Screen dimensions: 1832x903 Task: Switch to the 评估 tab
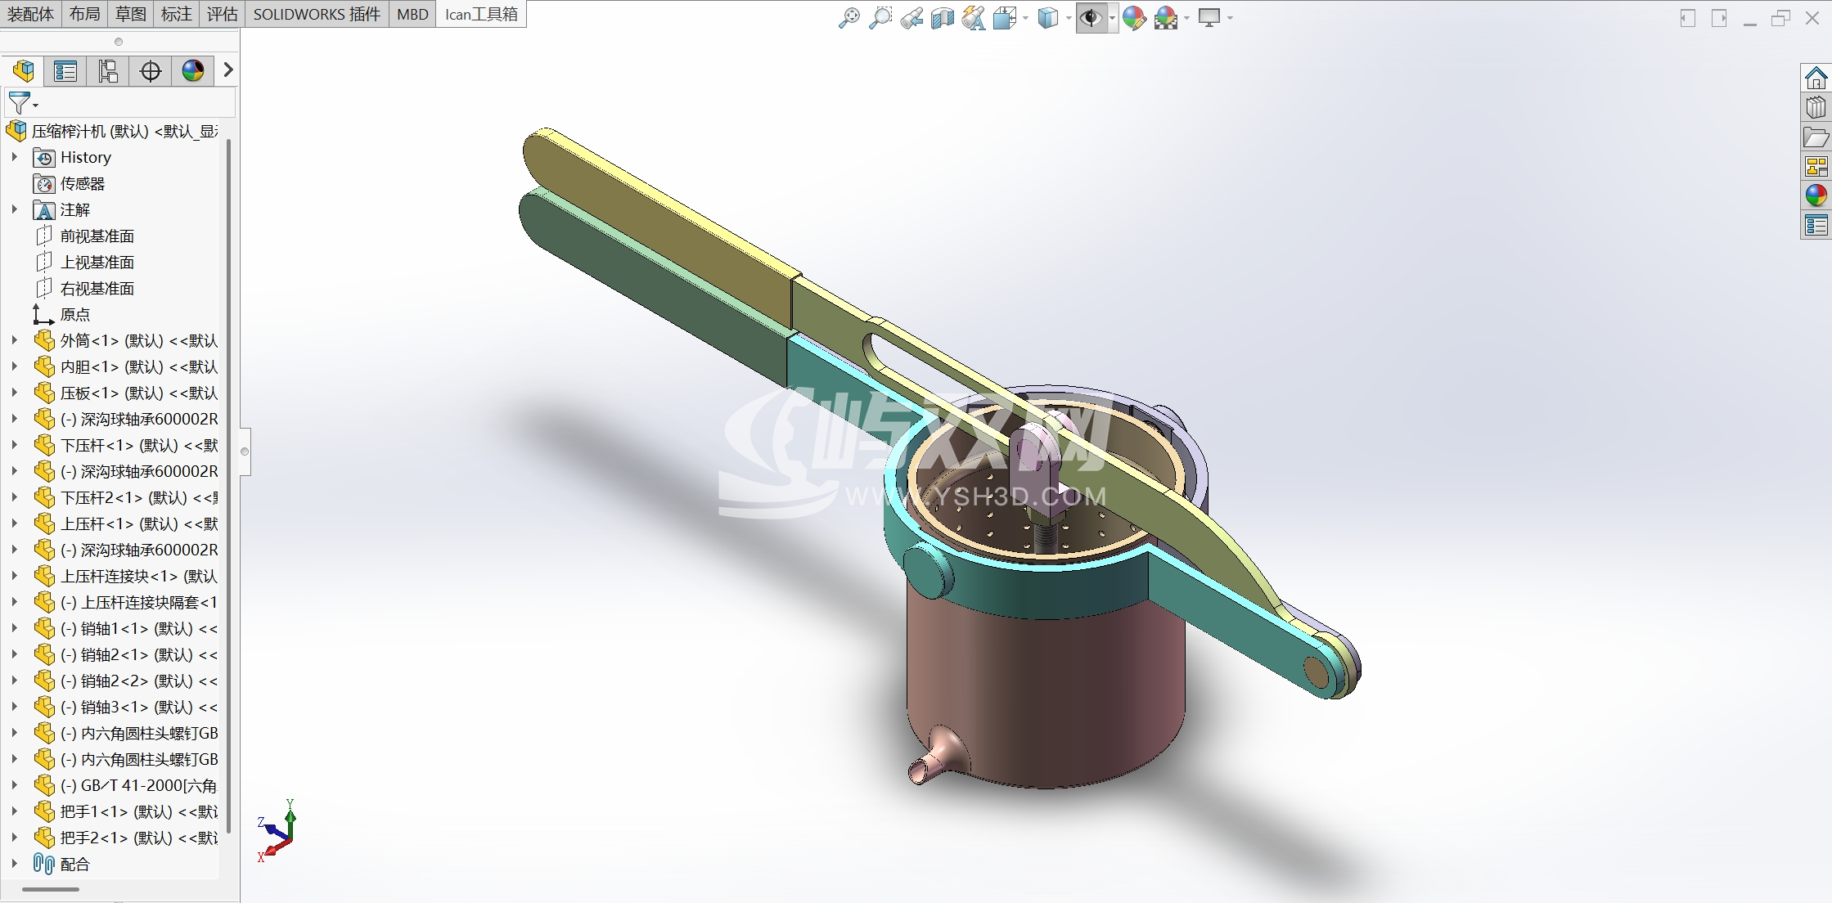[x=222, y=14]
